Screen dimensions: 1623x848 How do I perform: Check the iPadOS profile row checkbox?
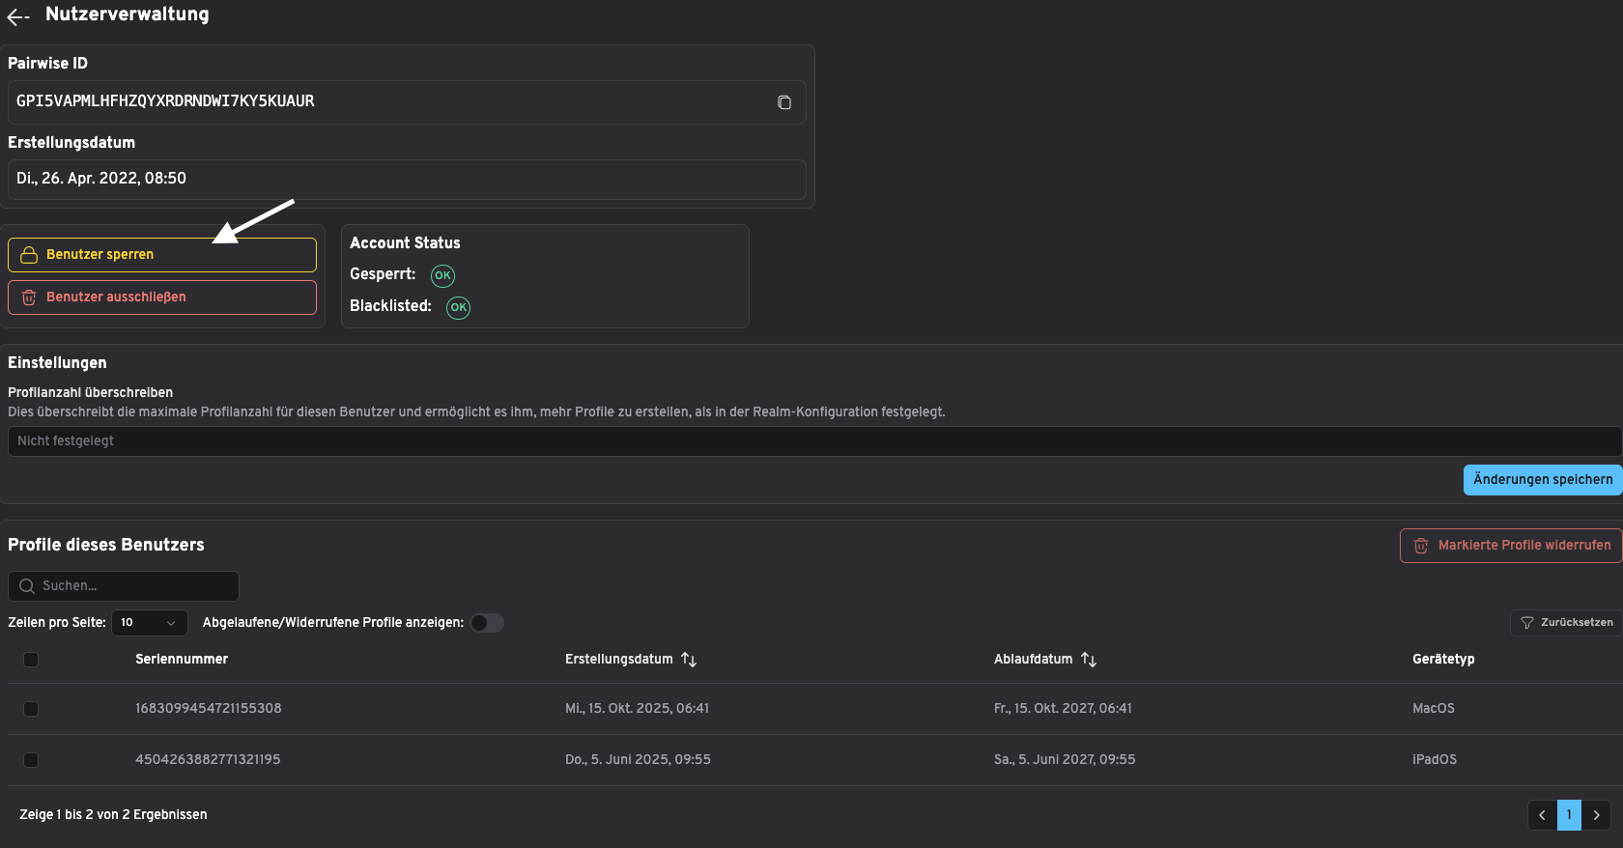click(x=31, y=760)
